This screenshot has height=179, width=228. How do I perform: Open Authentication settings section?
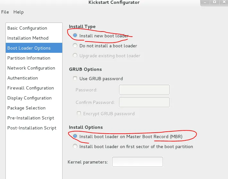click(22, 78)
